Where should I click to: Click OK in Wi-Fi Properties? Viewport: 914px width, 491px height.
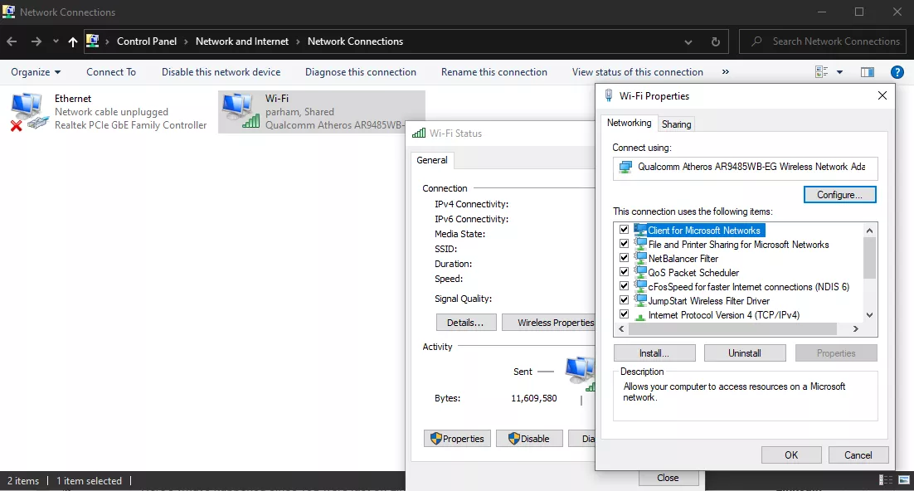coord(791,455)
